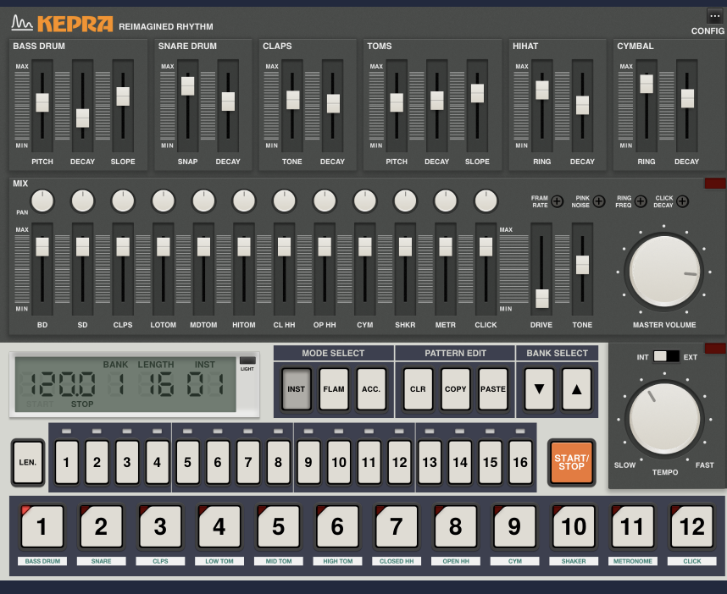Click the CL HH mix level fader
727x594 pixels.
point(284,247)
